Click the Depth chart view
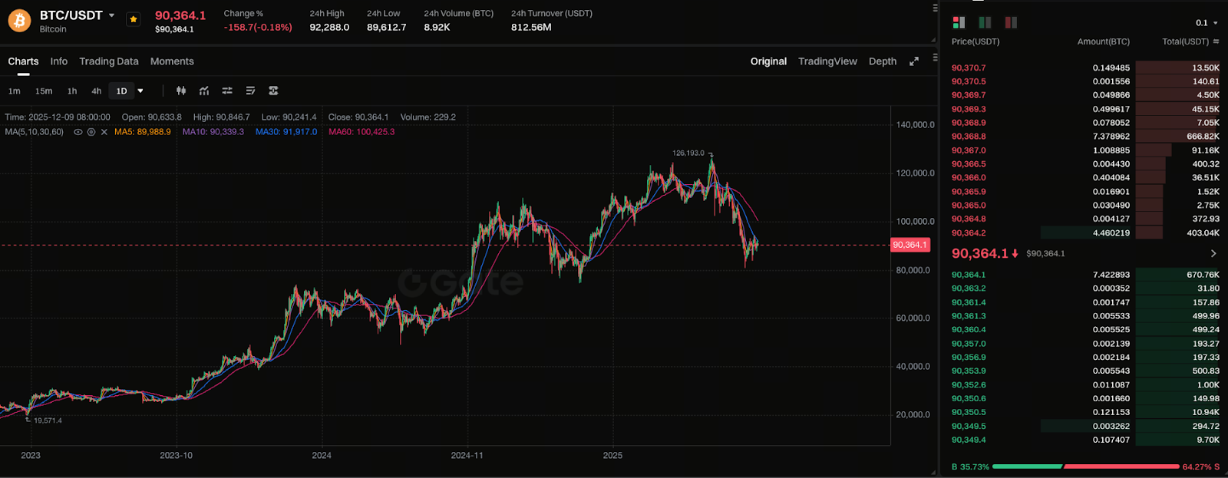This screenshot has width=1228, height=478. pos(883,61)
